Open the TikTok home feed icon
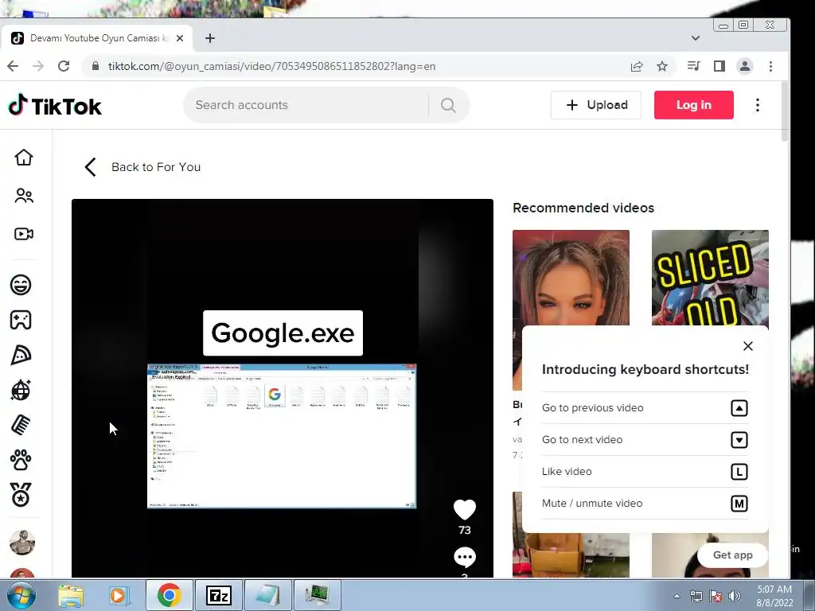The width and height of the screenshot is (815, 611). click(x=23, y=157)
